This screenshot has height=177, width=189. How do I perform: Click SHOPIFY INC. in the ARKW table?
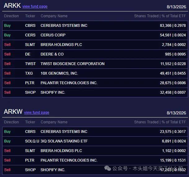53,170
